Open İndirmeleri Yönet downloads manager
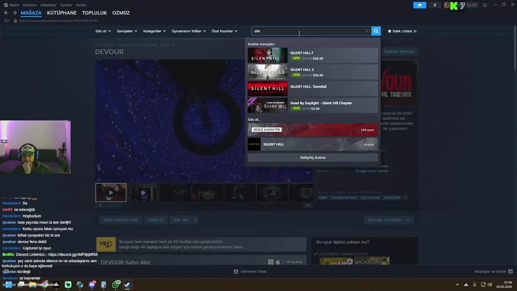 250,272
